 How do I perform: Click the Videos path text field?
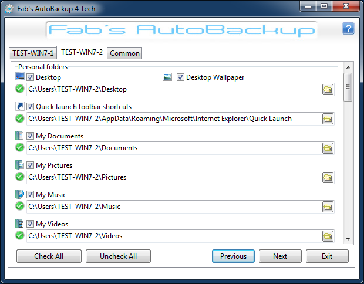point(174,236)
